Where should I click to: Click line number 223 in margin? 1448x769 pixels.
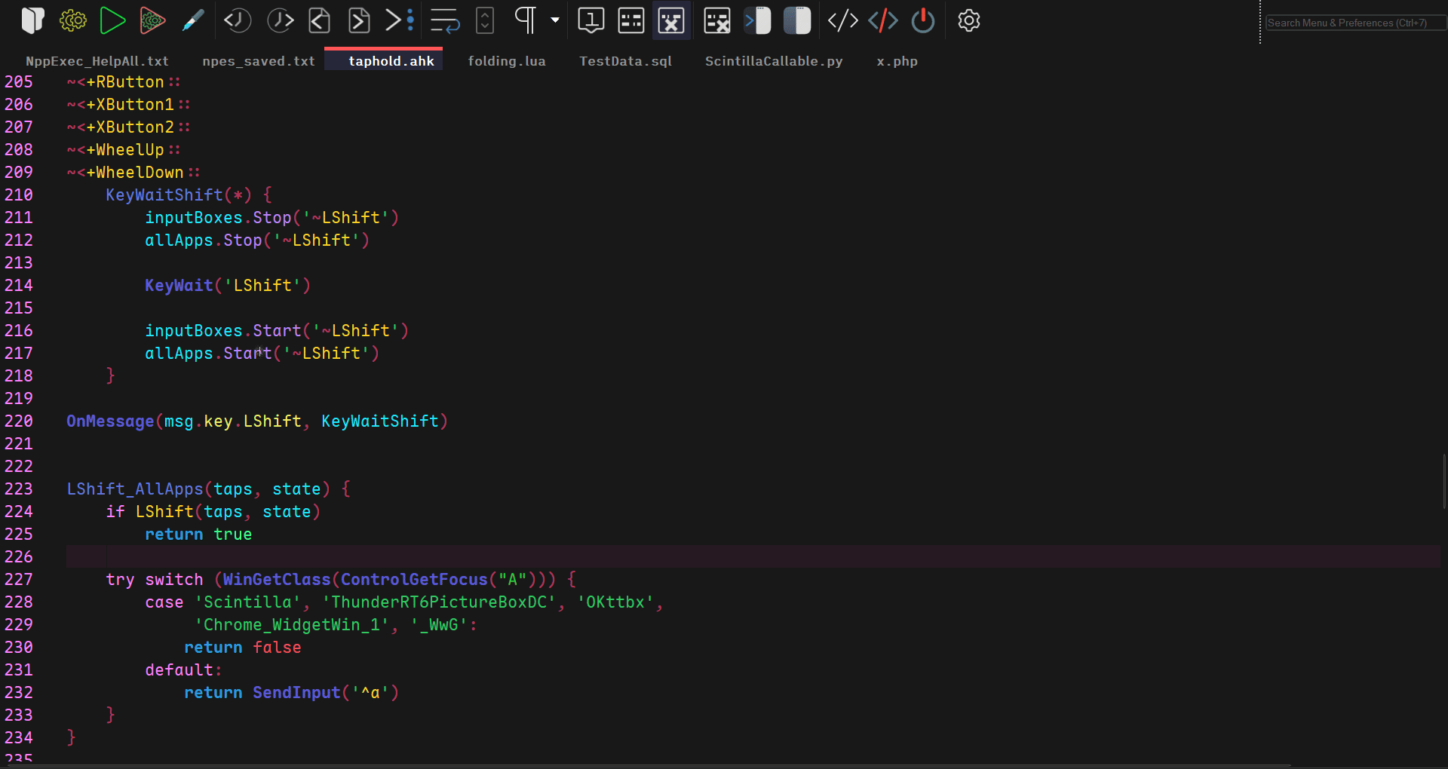click(19, 489)
